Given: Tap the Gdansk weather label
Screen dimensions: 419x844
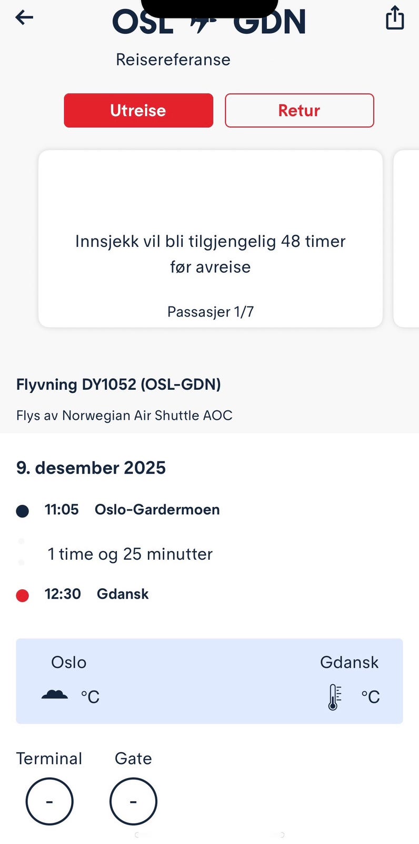Looking at the screenshot, I should point(349,663).
